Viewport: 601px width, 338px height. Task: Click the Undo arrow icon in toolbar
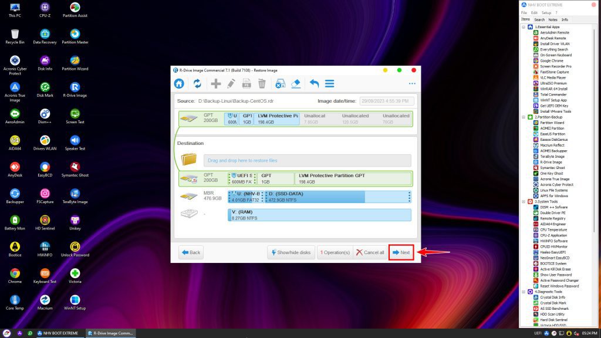click(x=315, y=83)
